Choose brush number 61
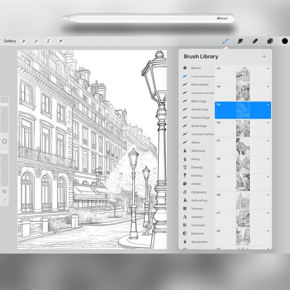The width and height of the screenshot is (290, 290). [243, 218]
